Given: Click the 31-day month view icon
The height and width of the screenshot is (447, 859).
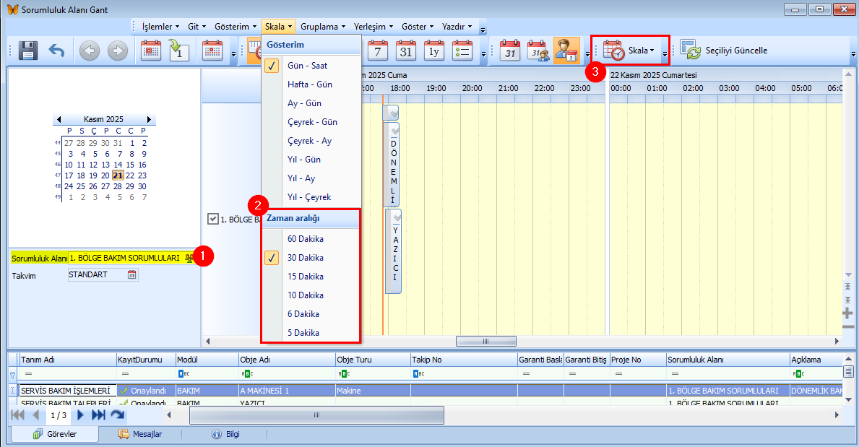Looking at the screenshot, I should pos(406,51).
